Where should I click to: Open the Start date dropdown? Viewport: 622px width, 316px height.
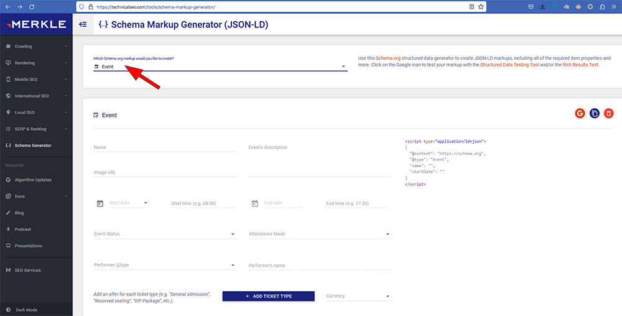point(128,203)
